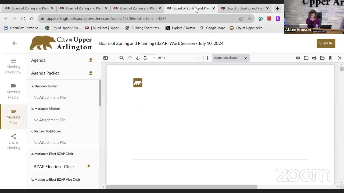Click the horizontal scrollbar under the PDF
Screen dimensions: 344x193
pos(181,187)
